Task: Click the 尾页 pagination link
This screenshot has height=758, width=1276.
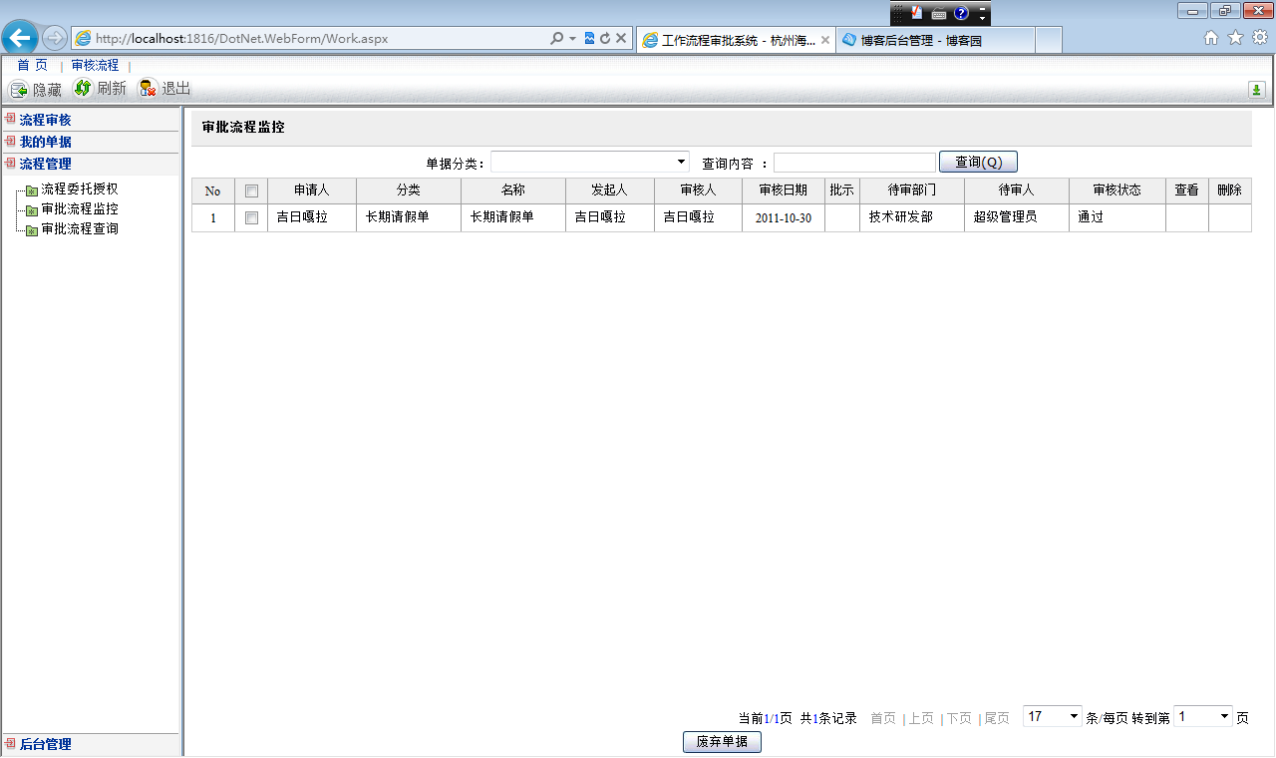Action: [997, 718]
